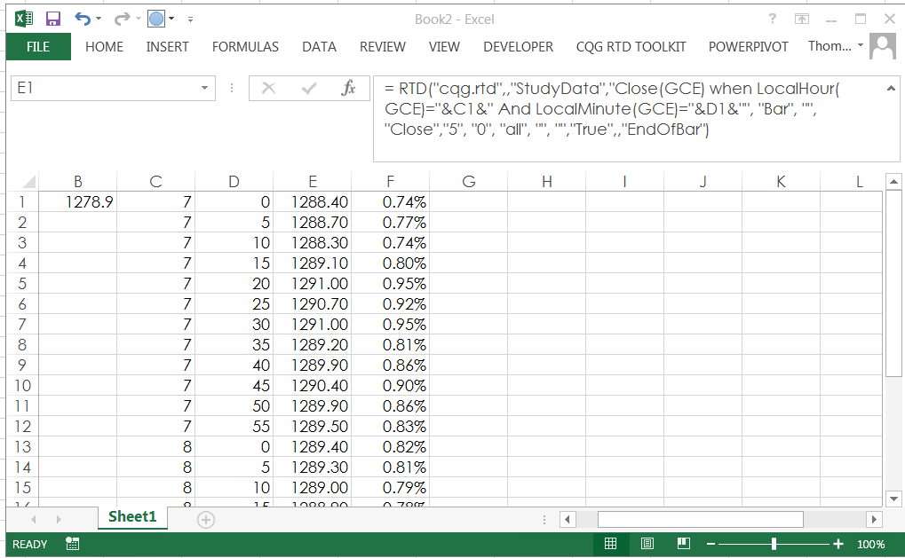The image size is (905, 558).
Task: Switch to Page Break Preview icon
Action: pyautogui.click(x=683, y=544)
